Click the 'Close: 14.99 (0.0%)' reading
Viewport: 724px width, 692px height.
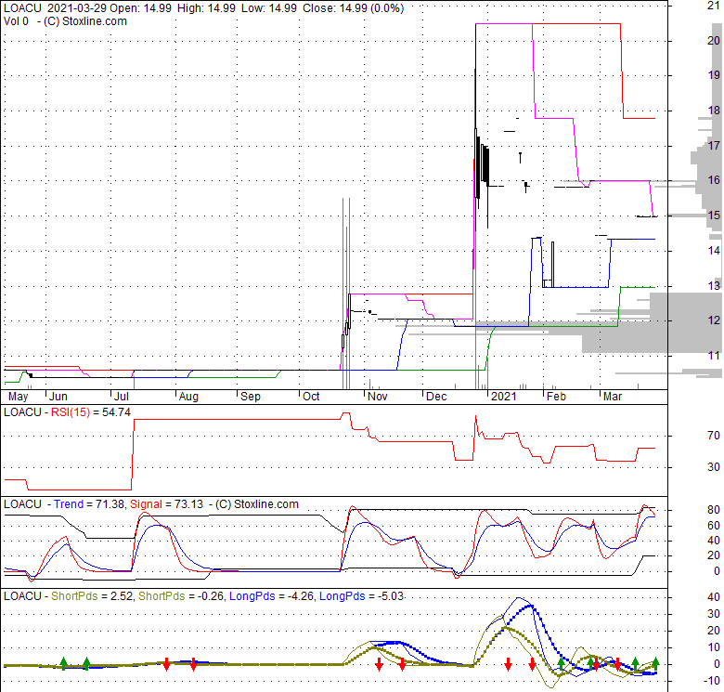coord(354,8)
